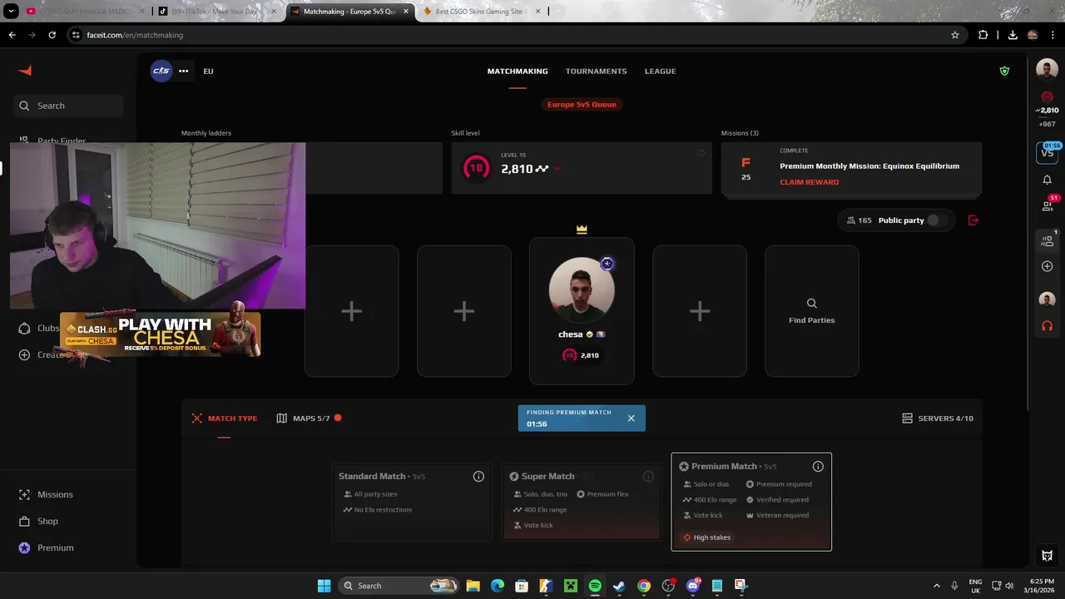Toggle the Public party switch
This screenshot has width=1065, height=599.
(936, 220)
